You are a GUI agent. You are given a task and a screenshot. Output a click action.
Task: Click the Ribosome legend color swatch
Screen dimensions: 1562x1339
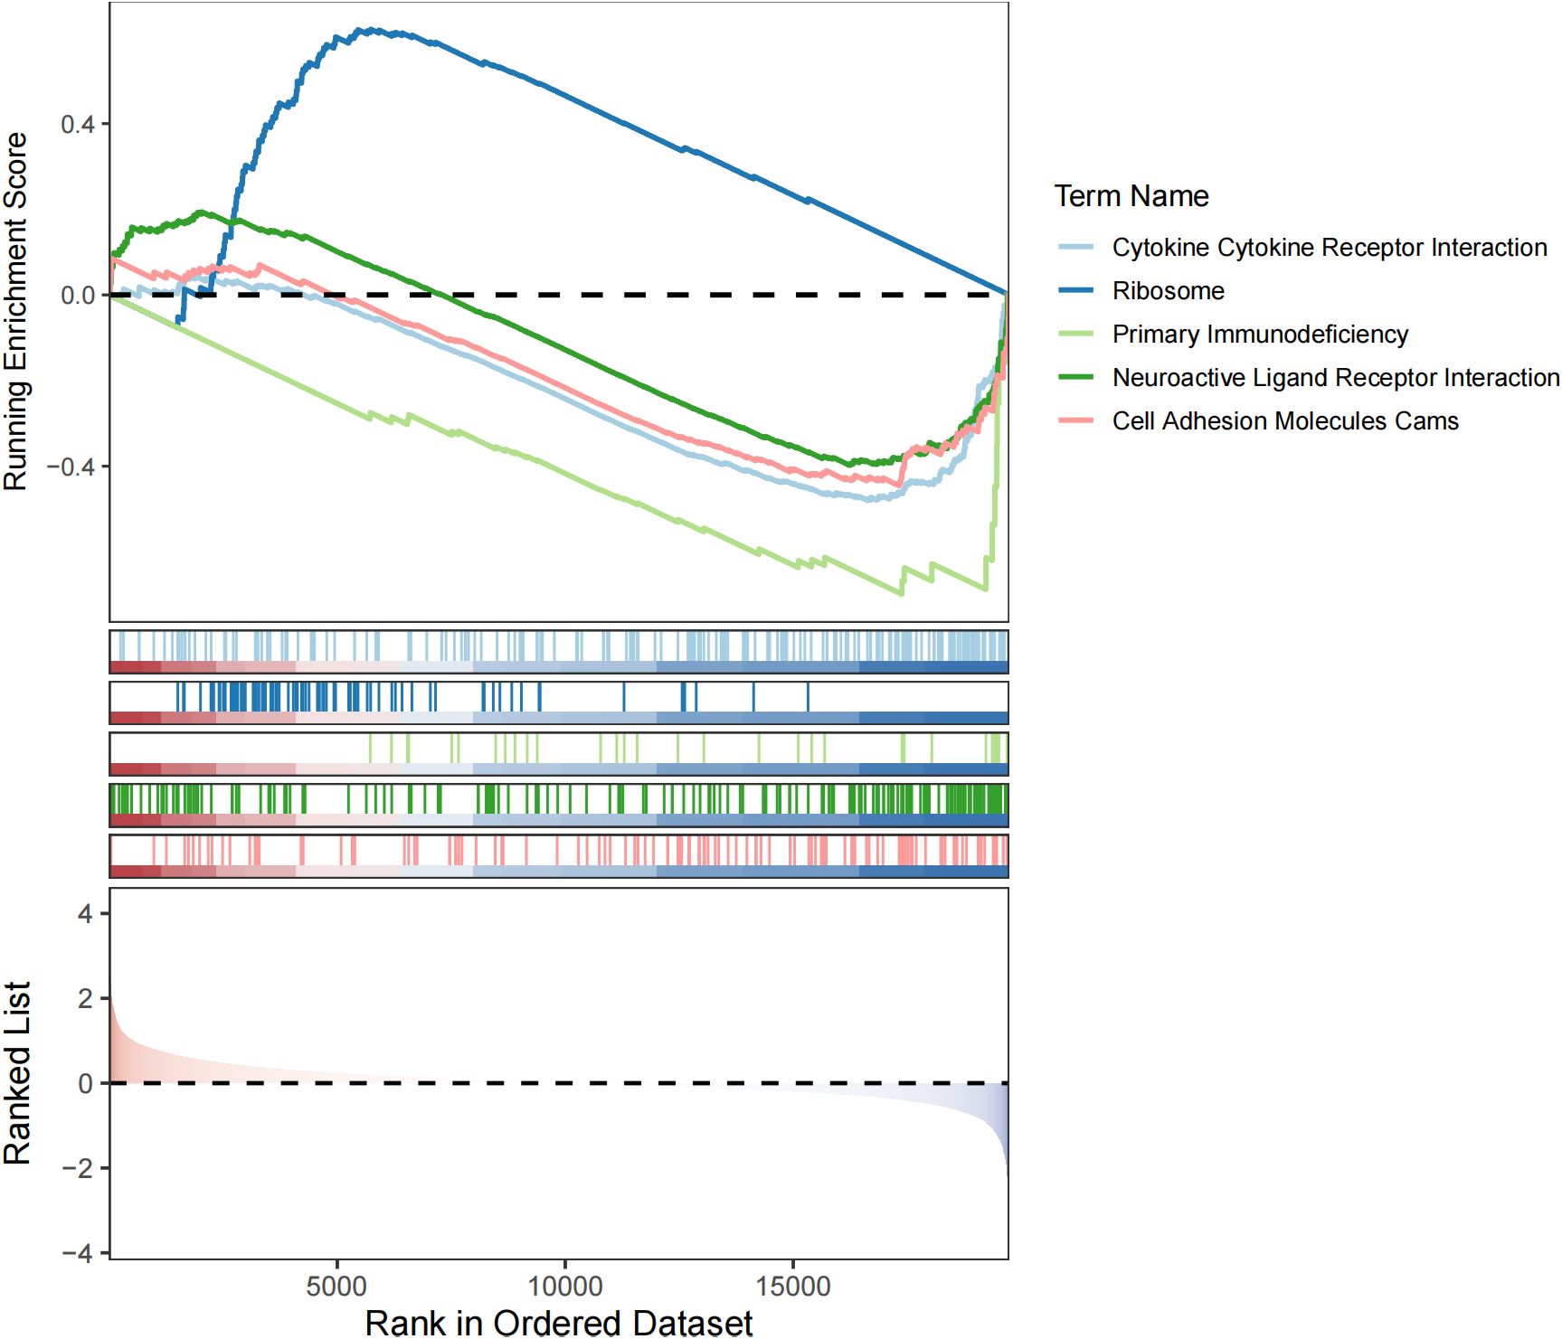(x=1075, y=291)
